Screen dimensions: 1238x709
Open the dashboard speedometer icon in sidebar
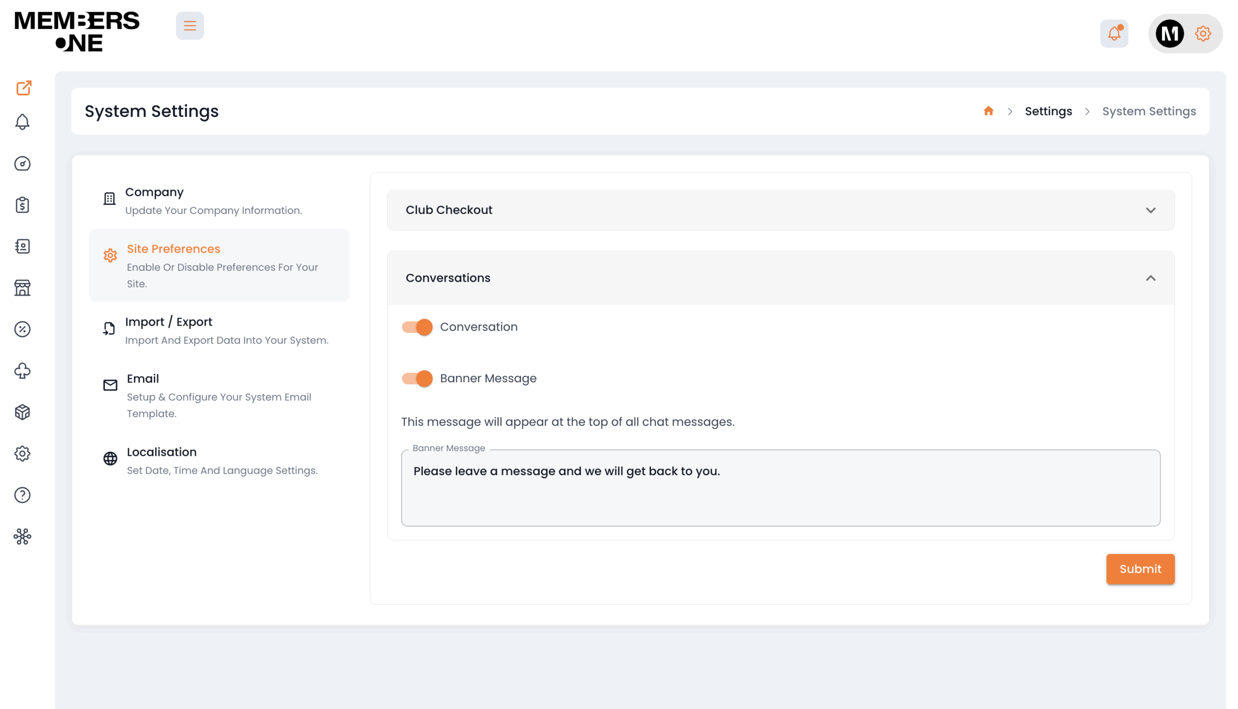pyautogui.click(x=22, y=164)
